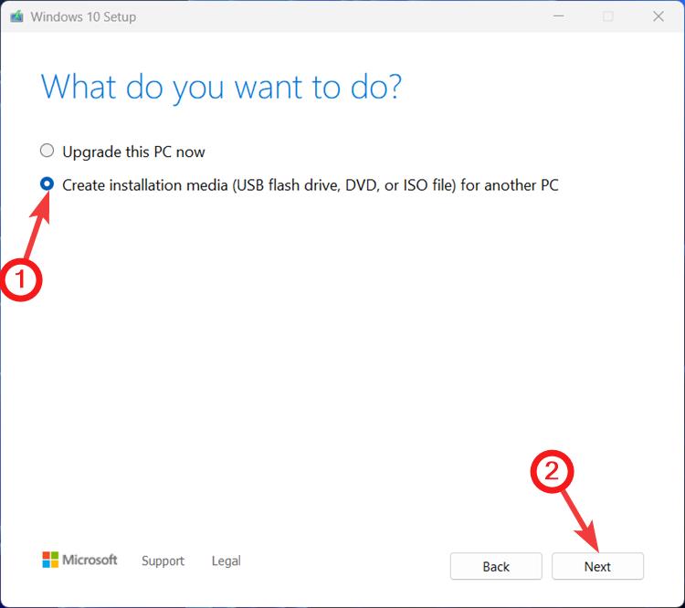Click the Microsoft wordmark text
This screenshot has height=608, width=685.
tap(90, 560)
